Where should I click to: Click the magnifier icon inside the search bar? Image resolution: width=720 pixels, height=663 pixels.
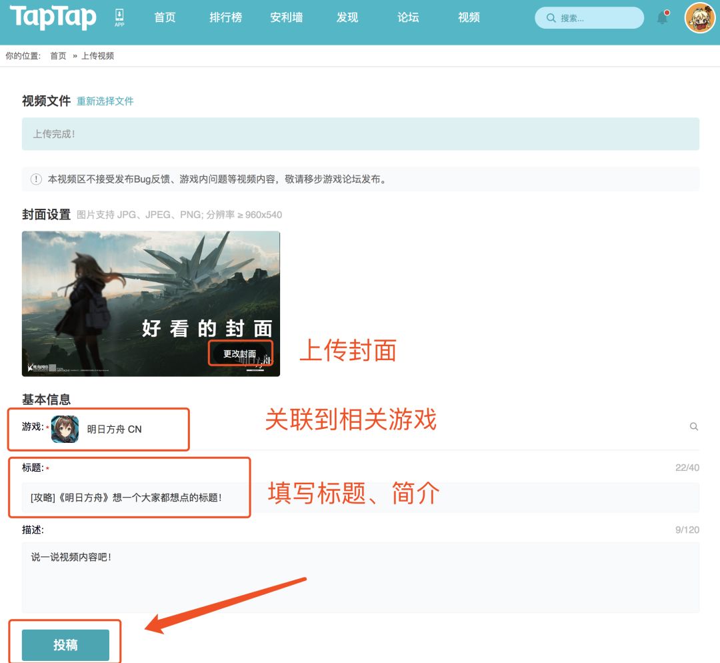[x=551, y=18]
